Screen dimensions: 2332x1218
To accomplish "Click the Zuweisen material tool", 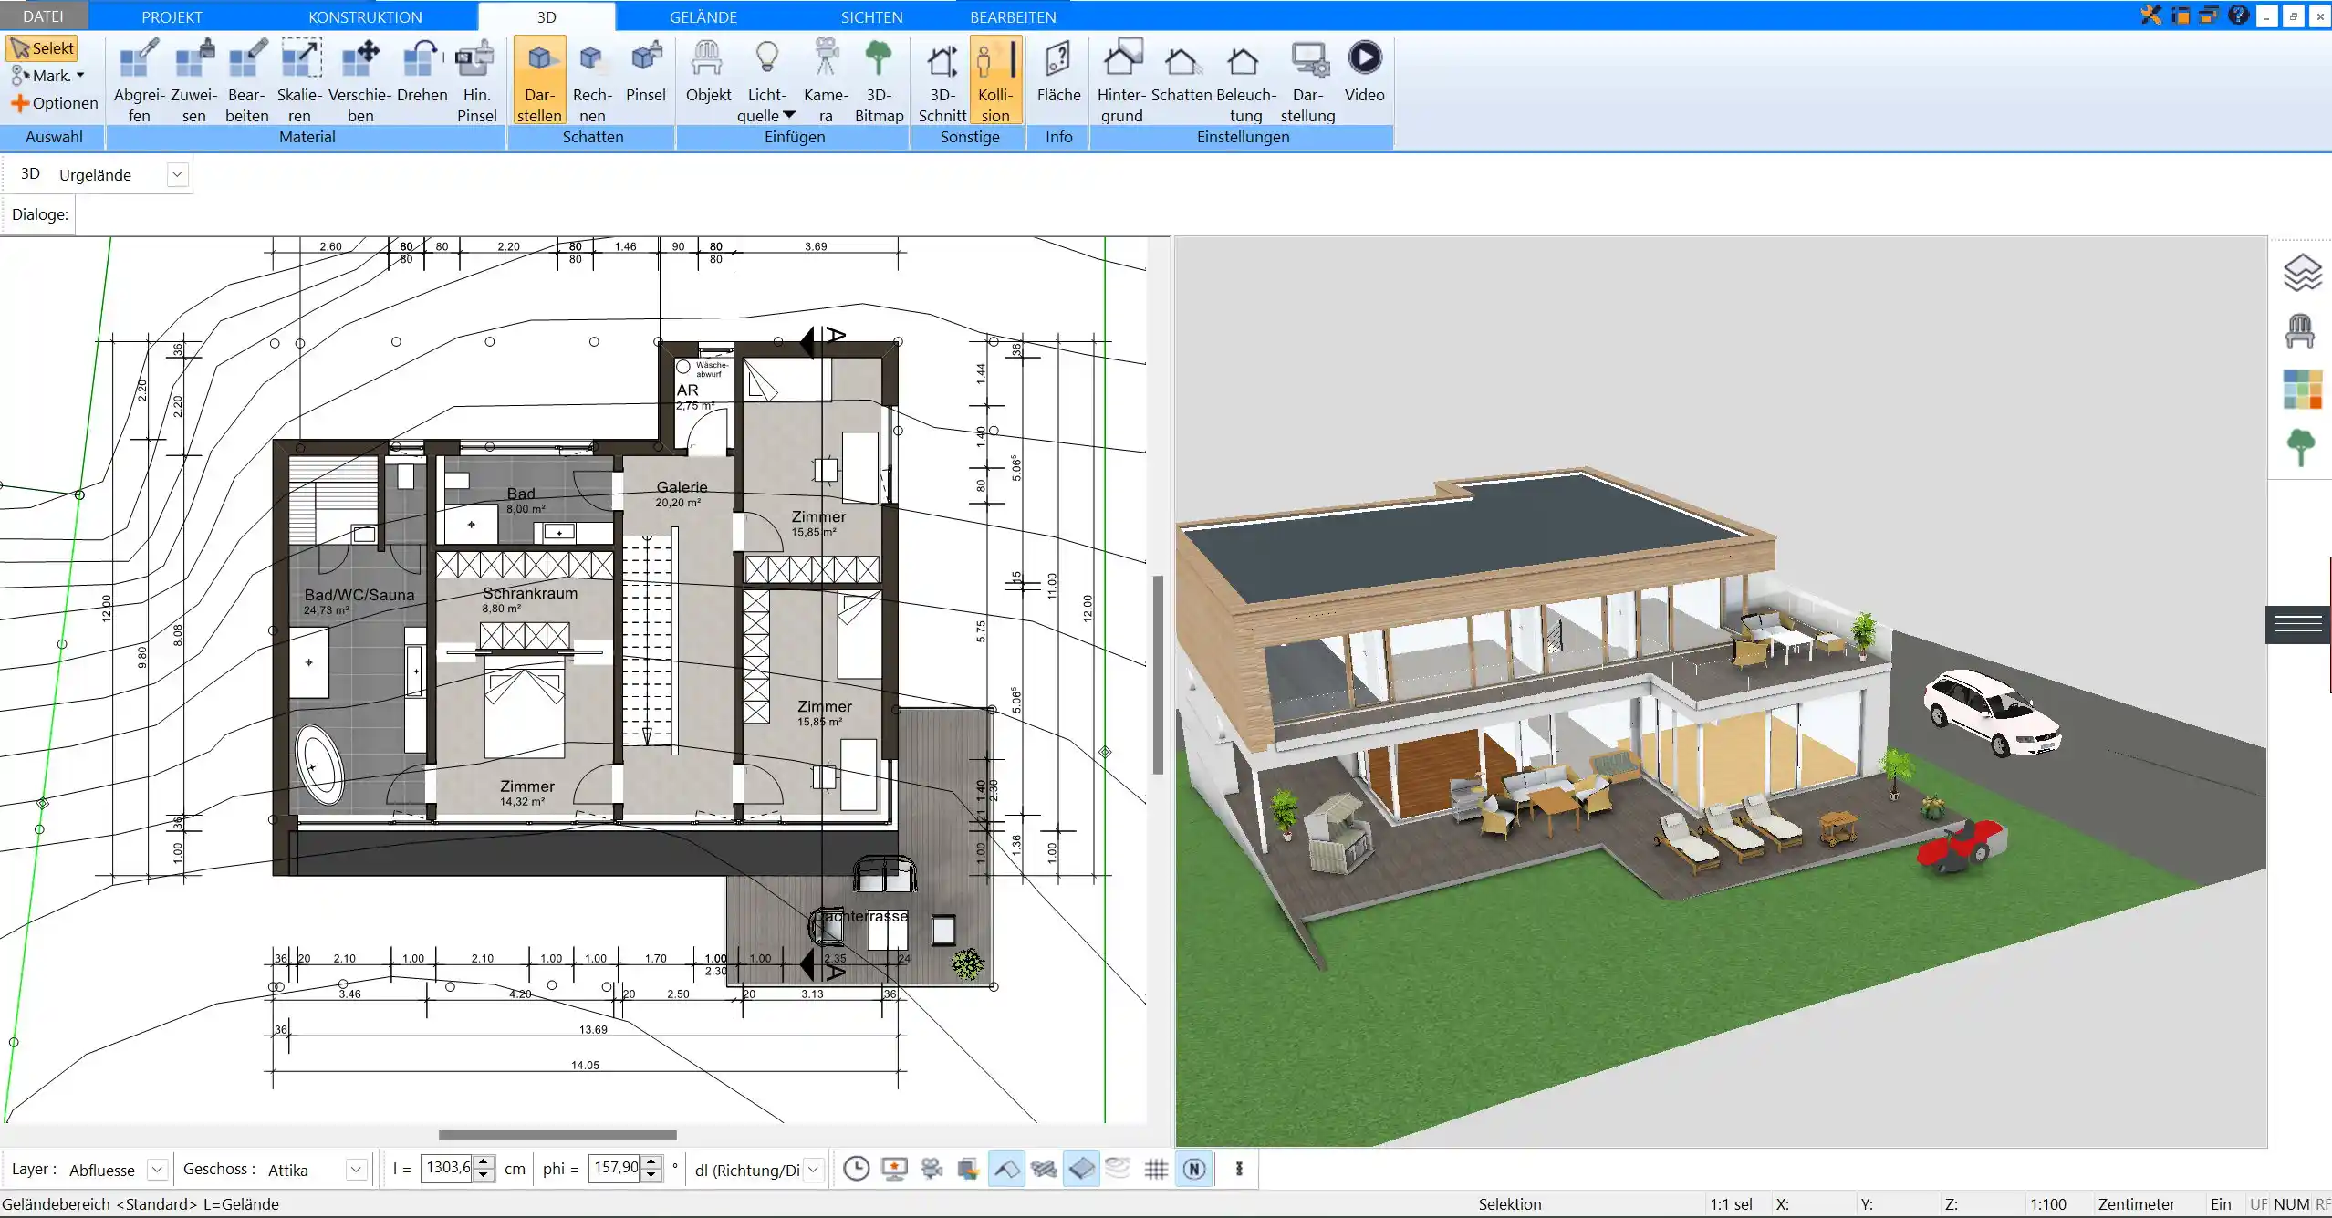I will tap(193, 80).
